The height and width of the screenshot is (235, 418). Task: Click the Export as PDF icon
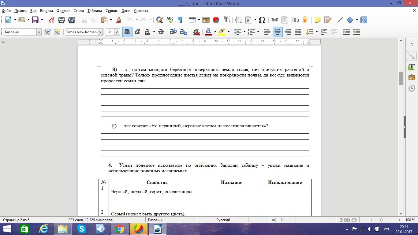(x=51, y=20)
